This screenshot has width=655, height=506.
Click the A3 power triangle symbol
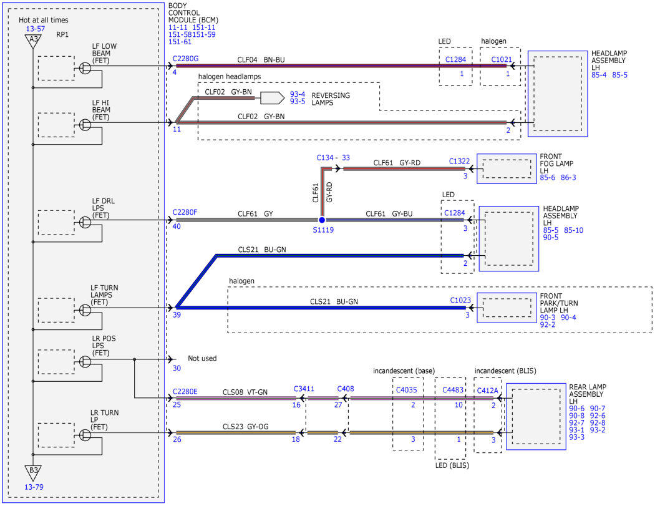pos(33,41)
